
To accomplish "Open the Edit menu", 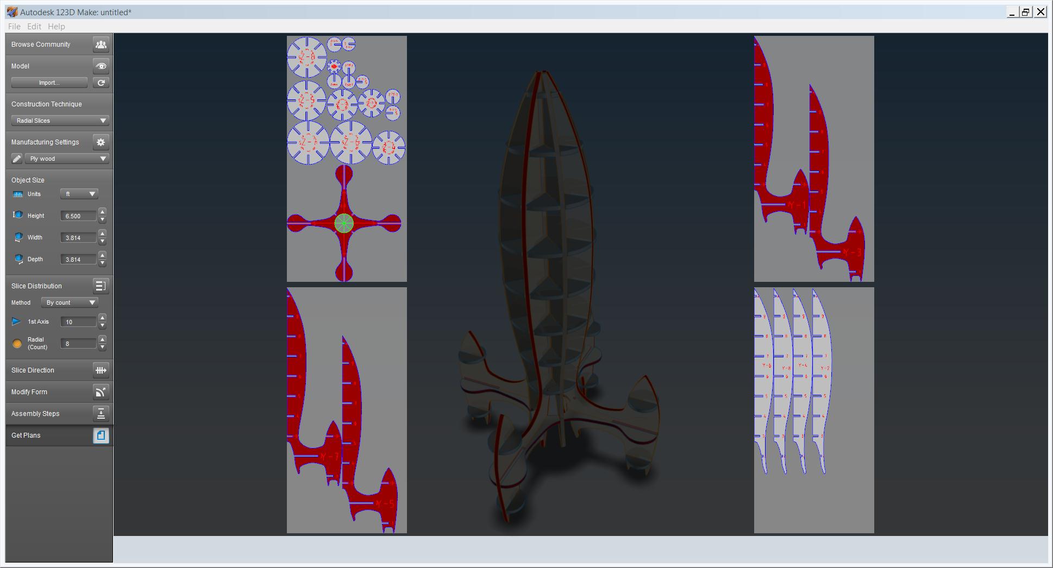I will tap(34, 26).
